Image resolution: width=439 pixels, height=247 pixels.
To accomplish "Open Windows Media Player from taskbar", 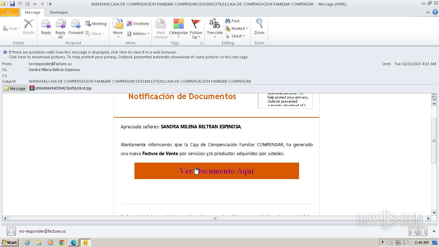I will tap(50, 243).
